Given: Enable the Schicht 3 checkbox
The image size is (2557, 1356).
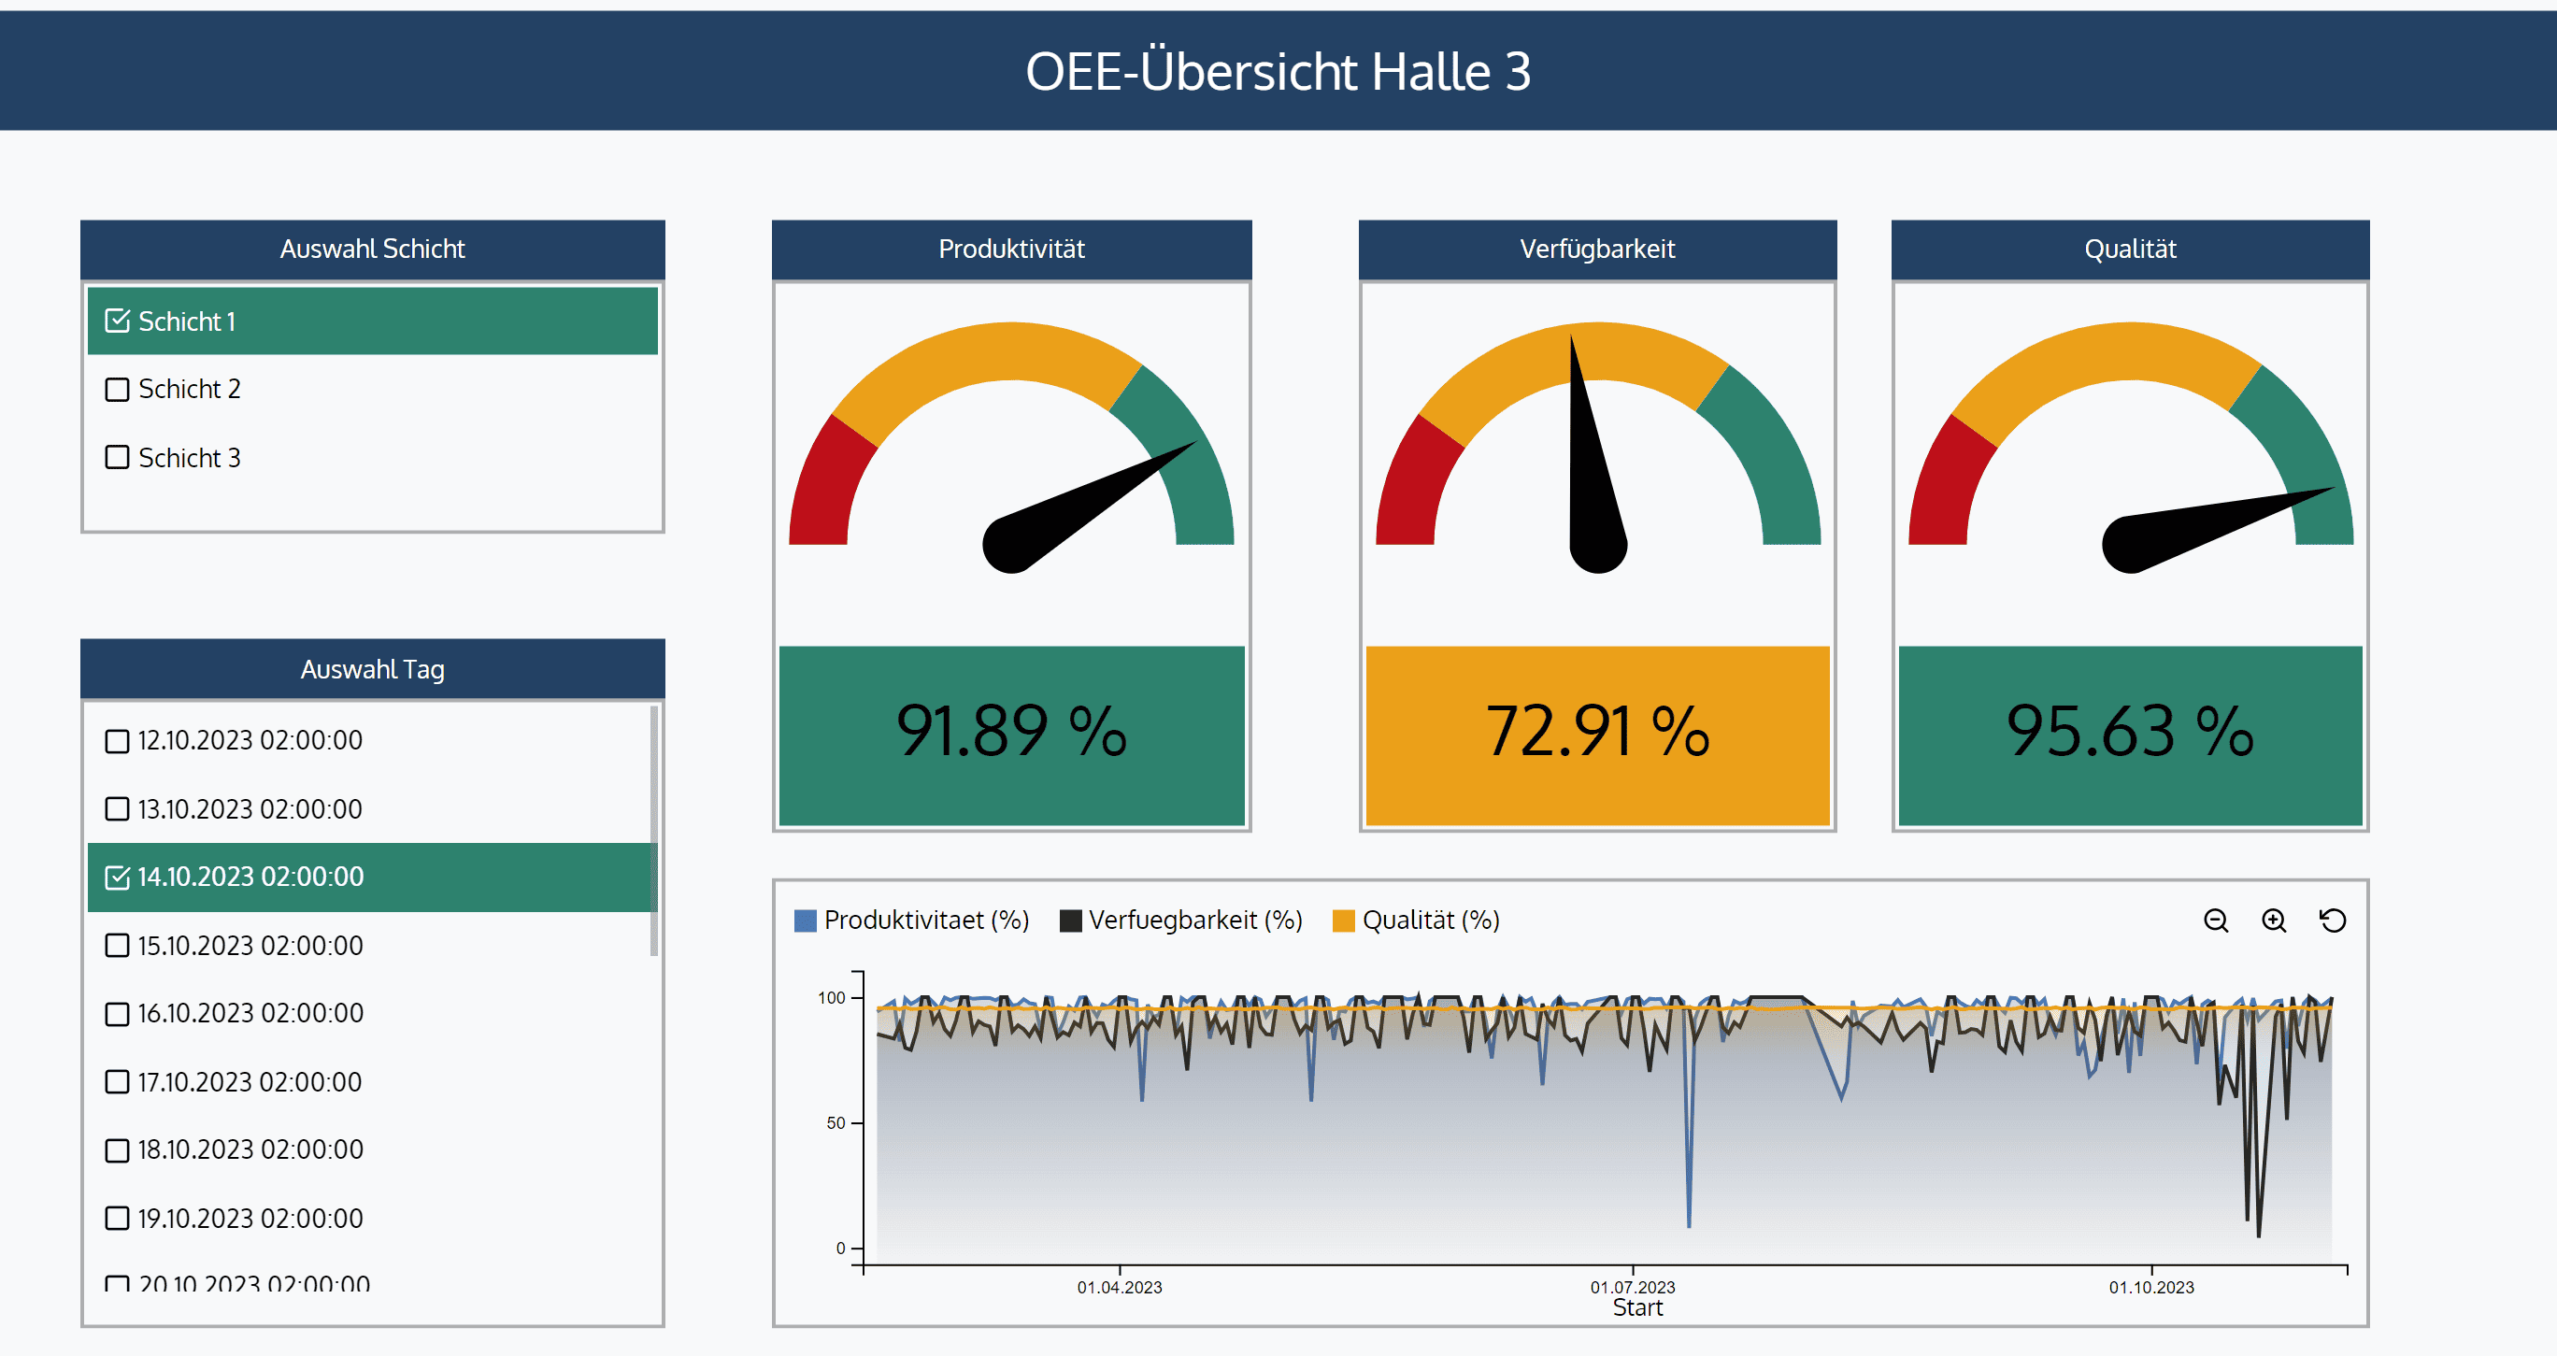Looking at the screenshot, I should coord(117,458).
